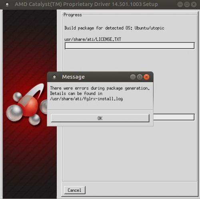Viewport: 200px width, 199px height.
Task: Maximize the Message dialog
Action: coord(140,77)
